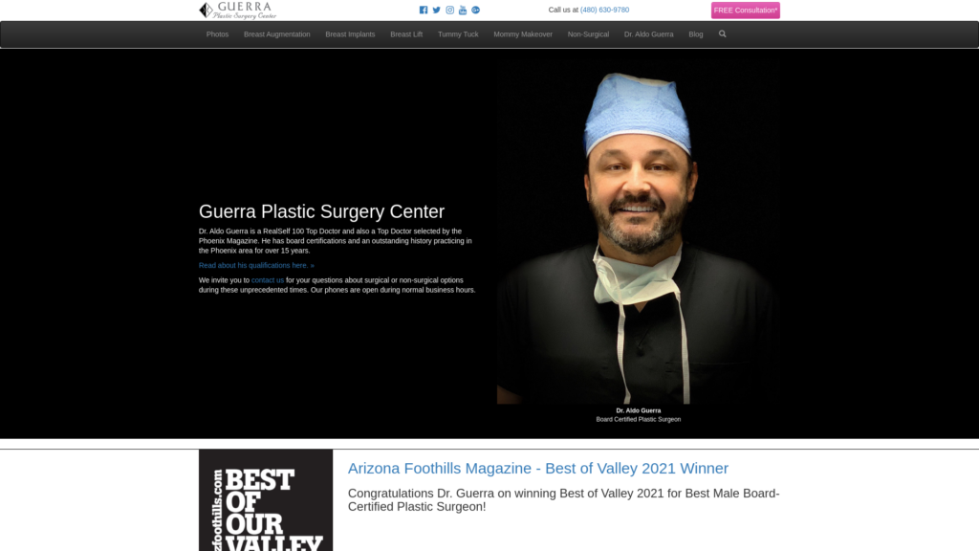Click the Guerra Plastic Surgery Center logo
This screenshot has height=551, width=979.
(x=237, y=10)
